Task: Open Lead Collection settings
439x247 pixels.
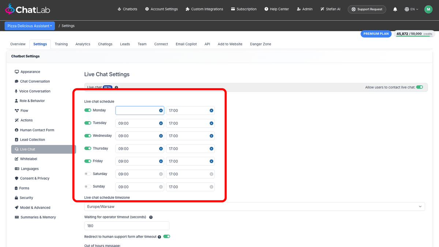Action: 30,139
